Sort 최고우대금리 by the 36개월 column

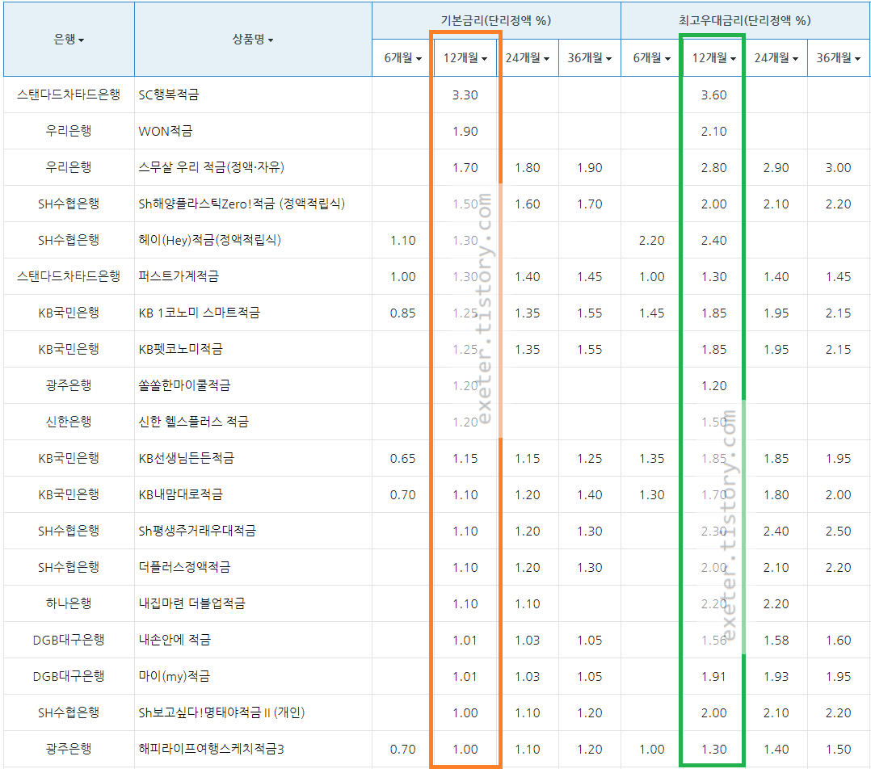point(838,57)
